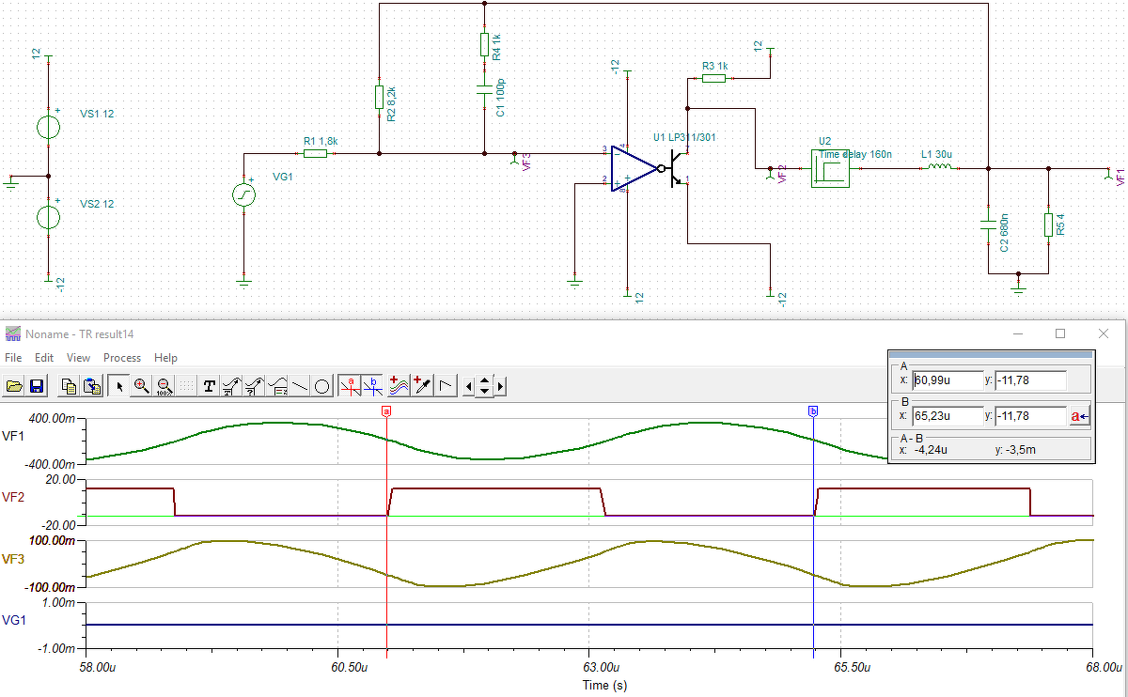This screenshot has height=697, width=1128.
Task: Click the red cursor 'a' marker on graph
Action: coord(386,411)
